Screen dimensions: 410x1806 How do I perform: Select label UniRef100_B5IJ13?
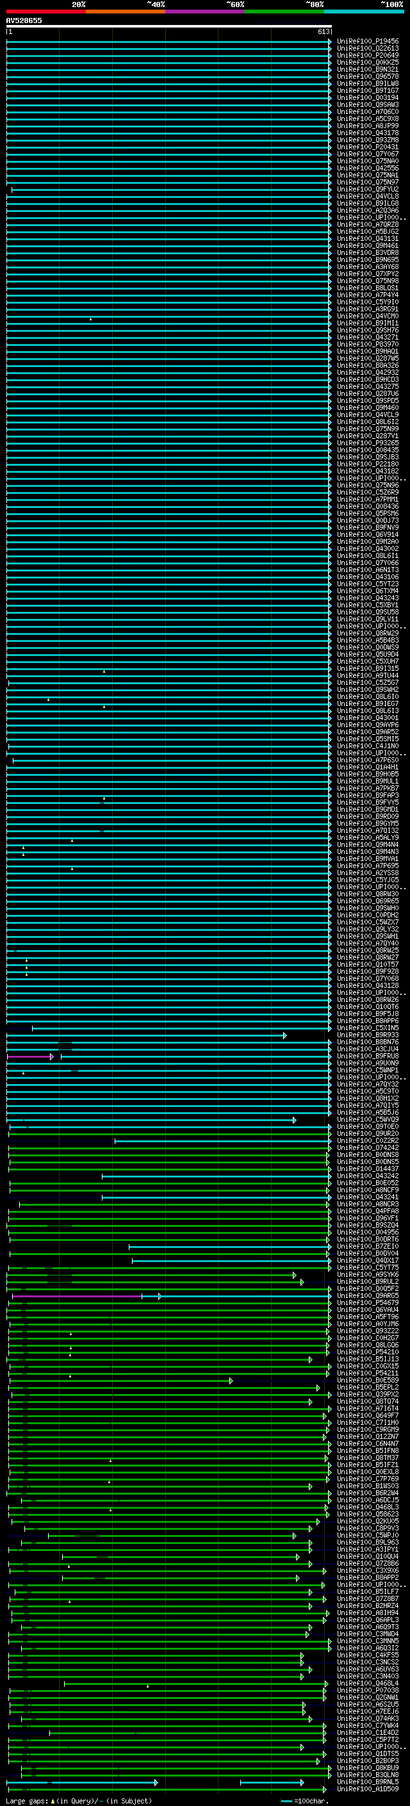point(367,1359)
